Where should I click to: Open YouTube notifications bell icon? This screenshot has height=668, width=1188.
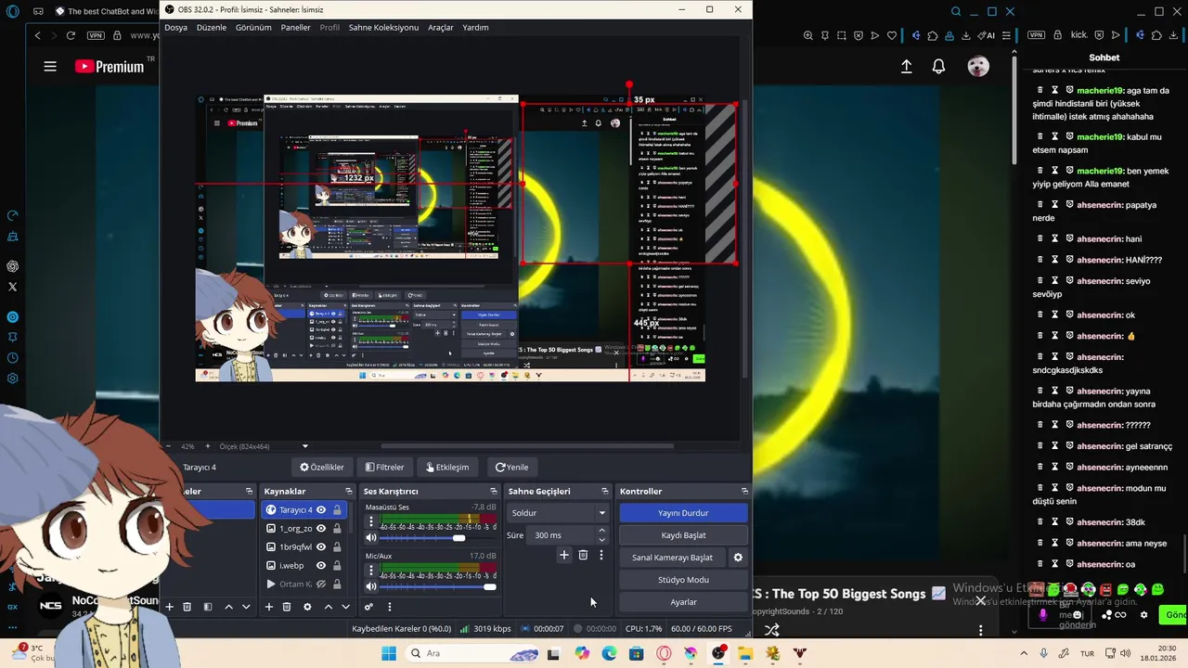click(x=938, y=67)
